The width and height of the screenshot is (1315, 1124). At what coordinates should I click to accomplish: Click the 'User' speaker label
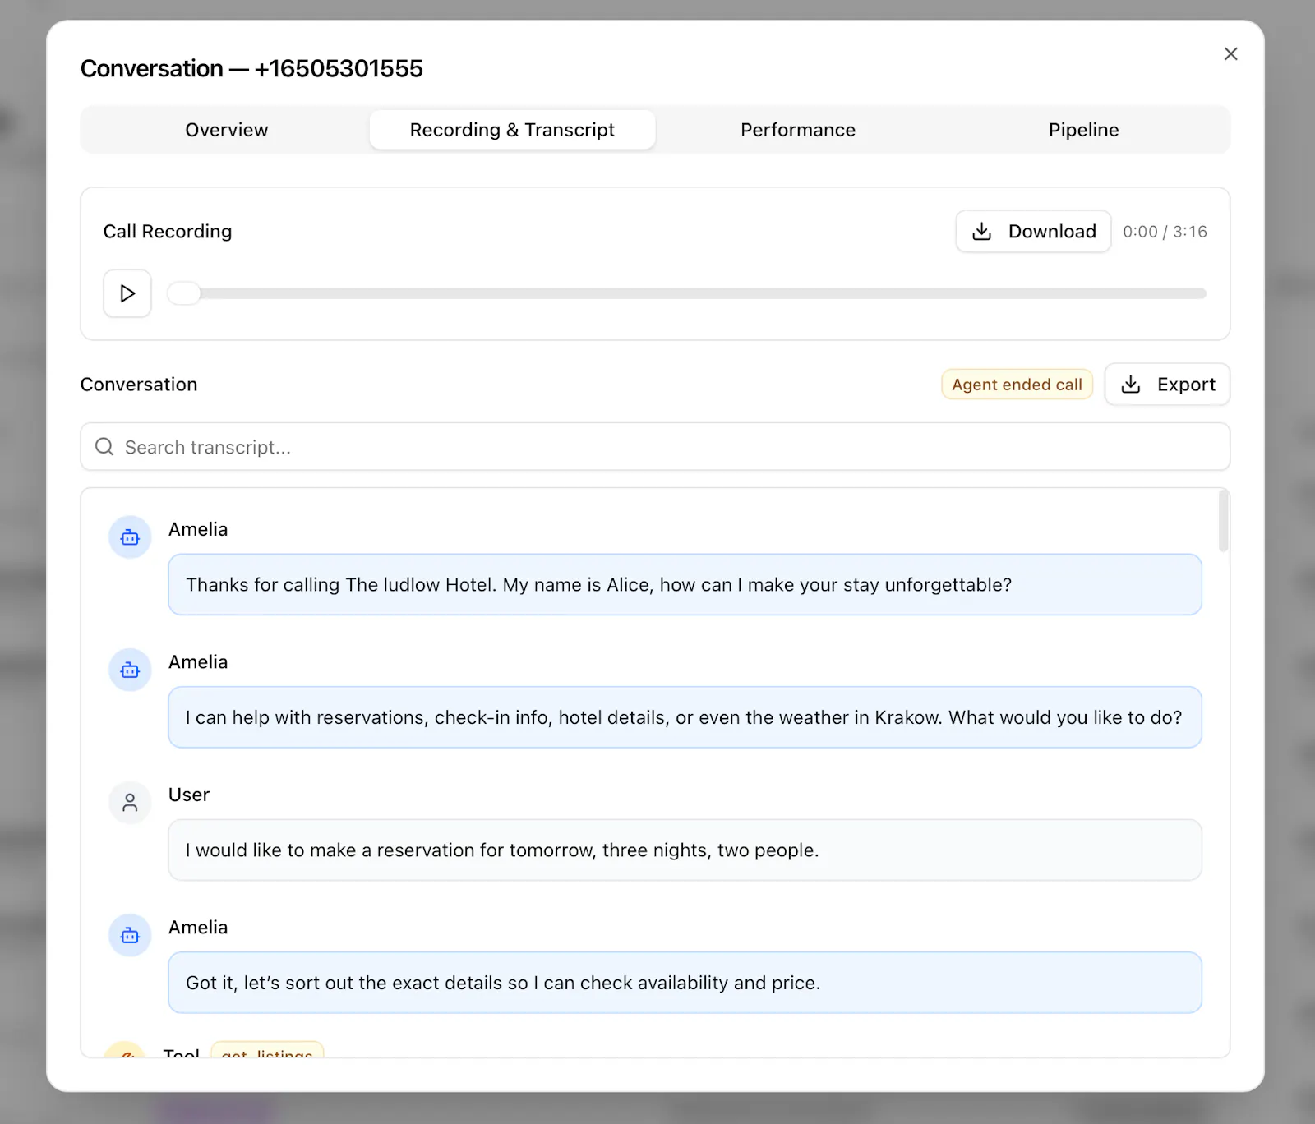click(189, 795)
